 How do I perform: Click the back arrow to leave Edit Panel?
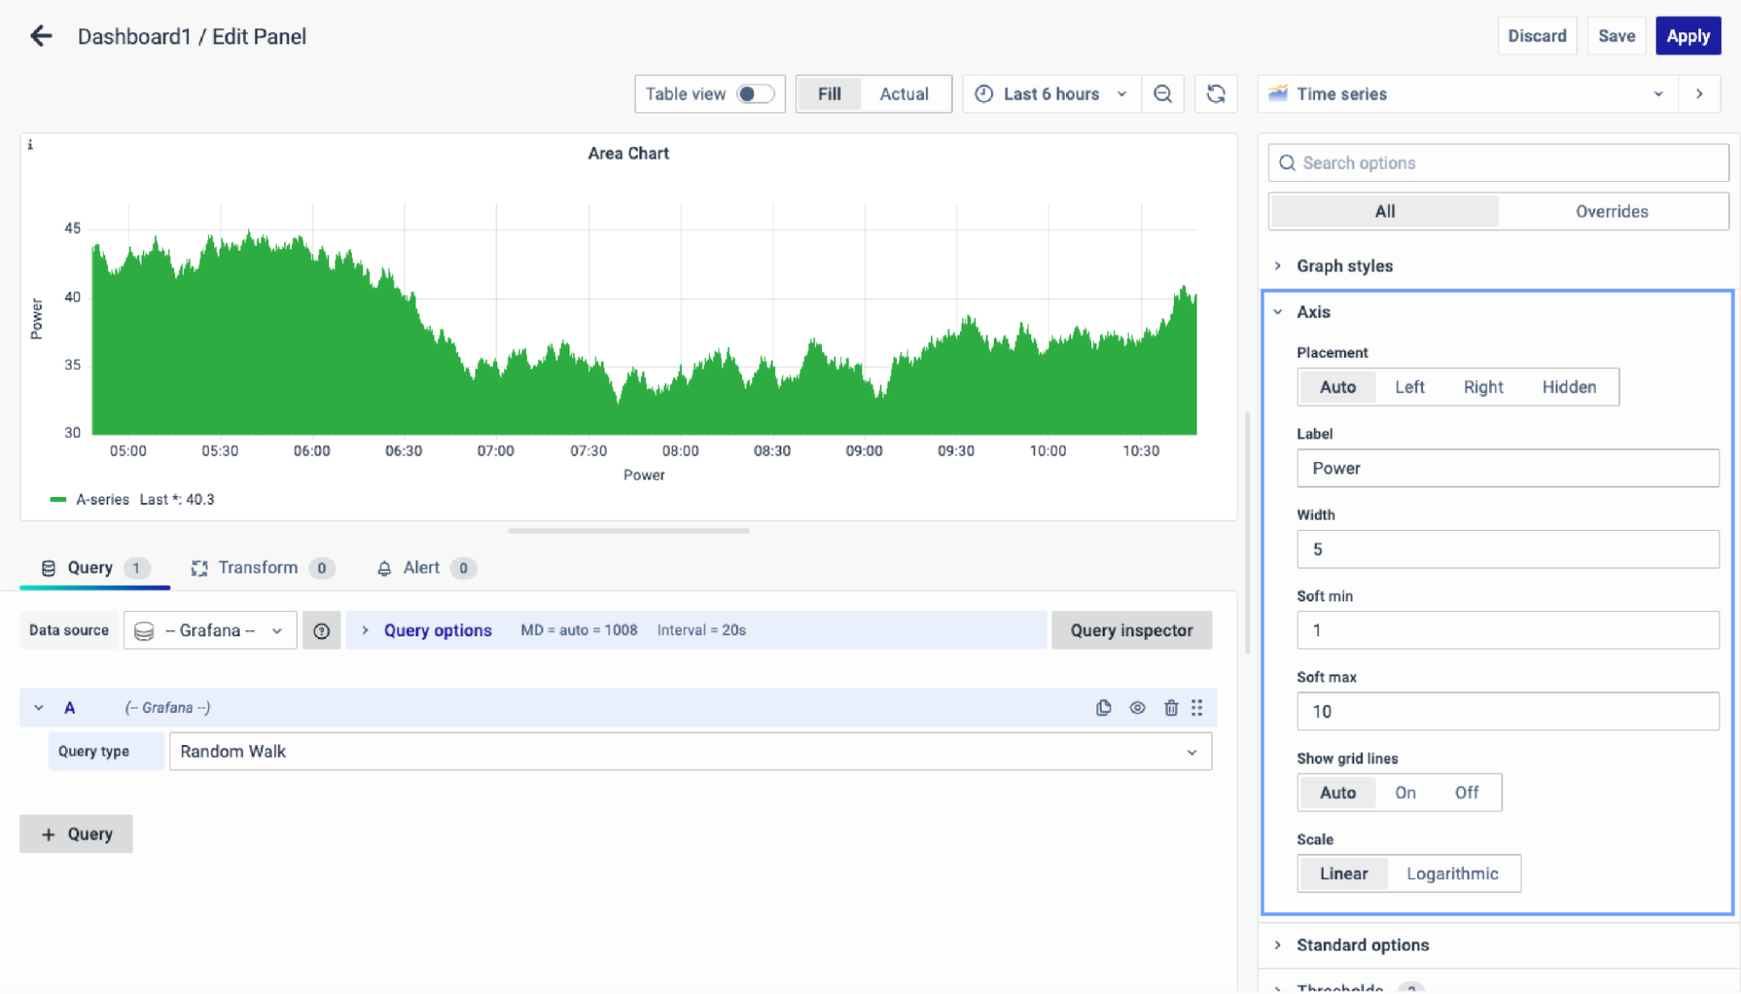pyautogui.click(x=41, y=36)
